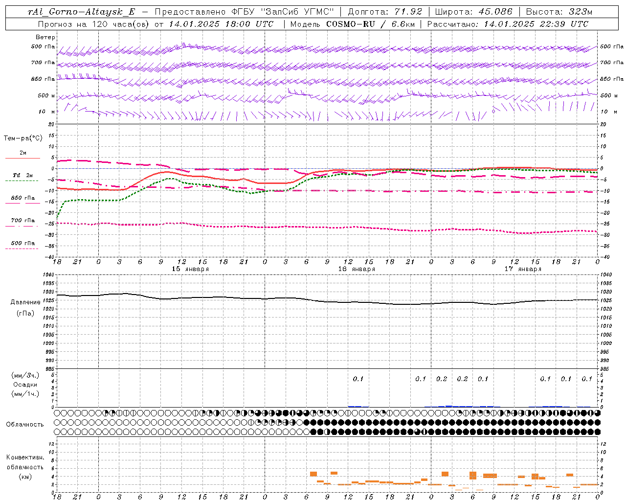Viewport: 626px width, 501px height.
Task: Click the 15 января date label
Action: click(190, 269)
